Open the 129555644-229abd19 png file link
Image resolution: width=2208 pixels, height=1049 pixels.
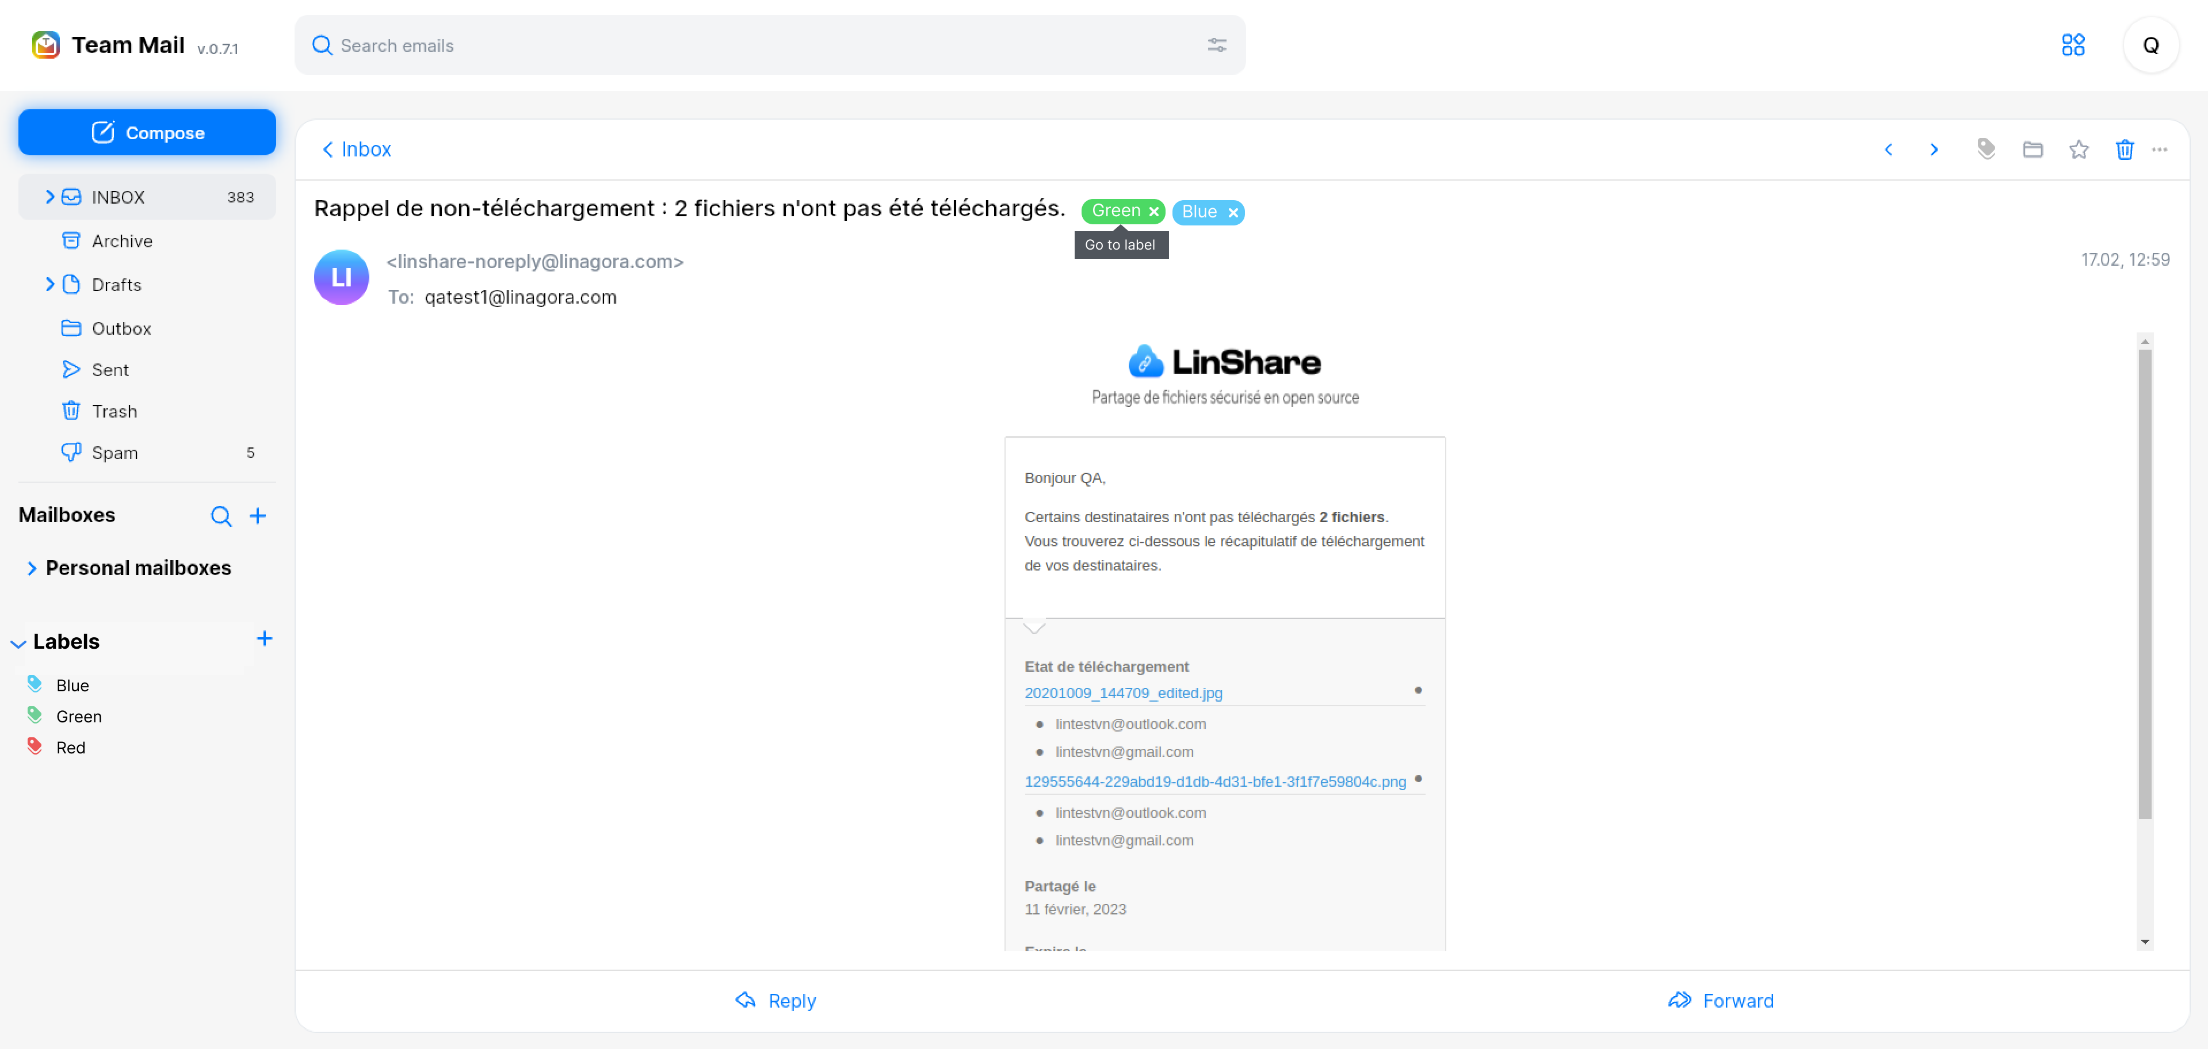(1214, 782)
